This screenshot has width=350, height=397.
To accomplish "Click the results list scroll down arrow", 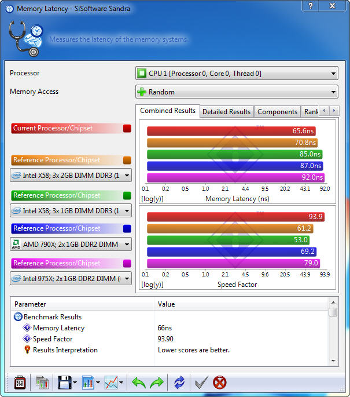I will (333, 361).
